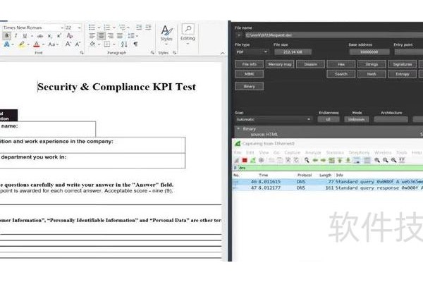Align text right in Word
This screenshot has height=282, width=423.
click(111, 36)
